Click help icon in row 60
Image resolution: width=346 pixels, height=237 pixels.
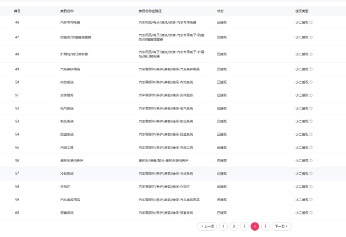pos(311,212)
